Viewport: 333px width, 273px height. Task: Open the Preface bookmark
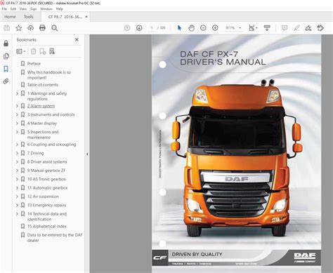coord(34,64)
